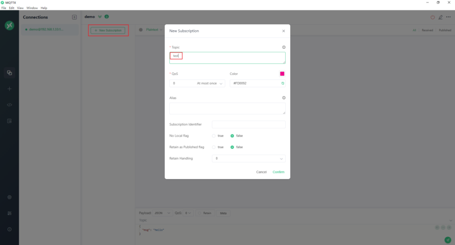Switch to the All messages tab
This screenshot has height=245, width=455.
[x=415, y=30]
